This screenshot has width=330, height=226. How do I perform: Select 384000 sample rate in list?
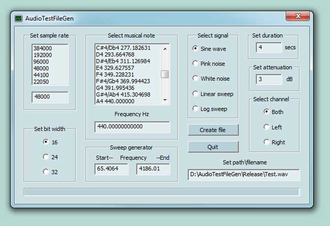tap(50, 48)
